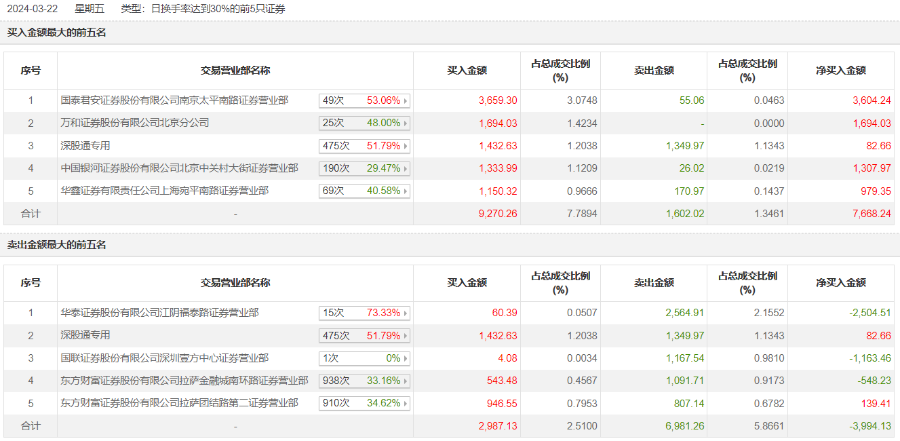The width and height of the screenshot is (900, 441).
Task: Open 深股通专用 in the buy-side top five table
Action: click(x=85, y=145)
